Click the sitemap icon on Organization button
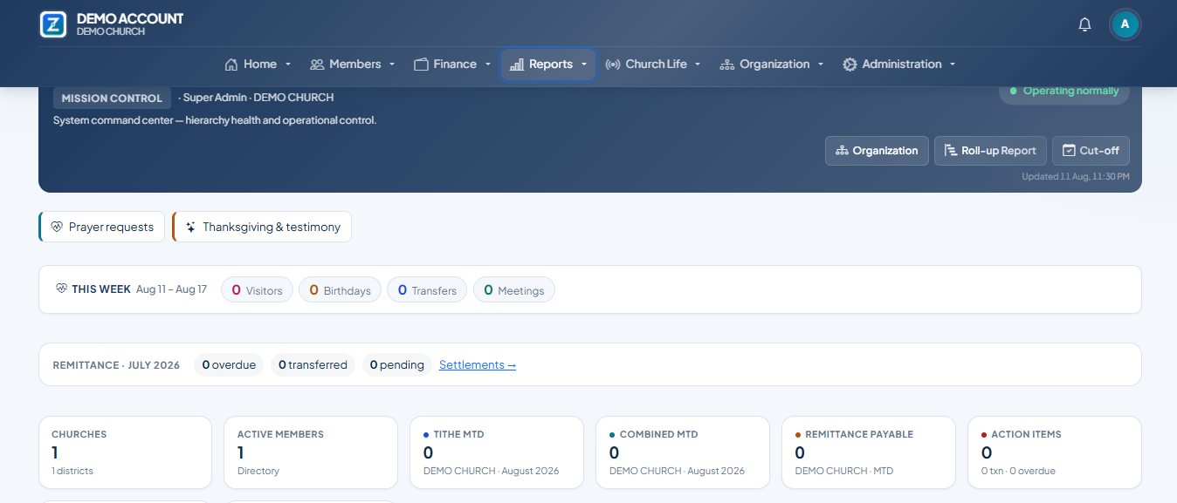Screen dimensions: 1177x503 coord(842,151)
